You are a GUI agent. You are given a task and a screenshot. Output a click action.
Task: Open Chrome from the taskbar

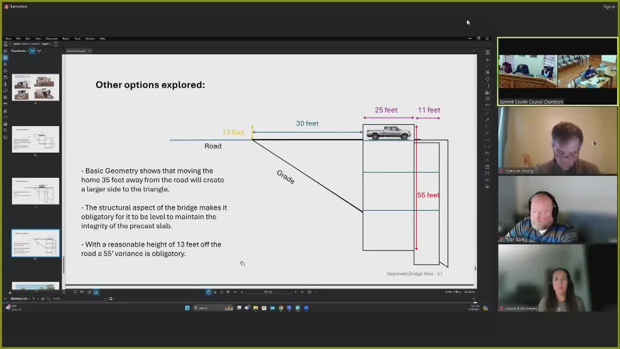281,308
